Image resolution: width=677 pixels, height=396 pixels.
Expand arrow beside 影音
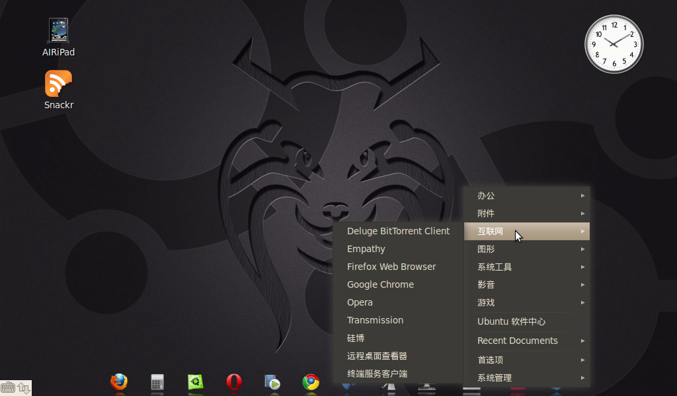click(582, 285)
